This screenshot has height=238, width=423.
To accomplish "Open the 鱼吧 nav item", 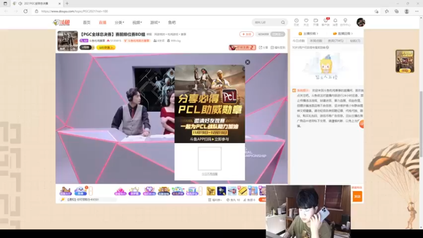I will 172,23.
